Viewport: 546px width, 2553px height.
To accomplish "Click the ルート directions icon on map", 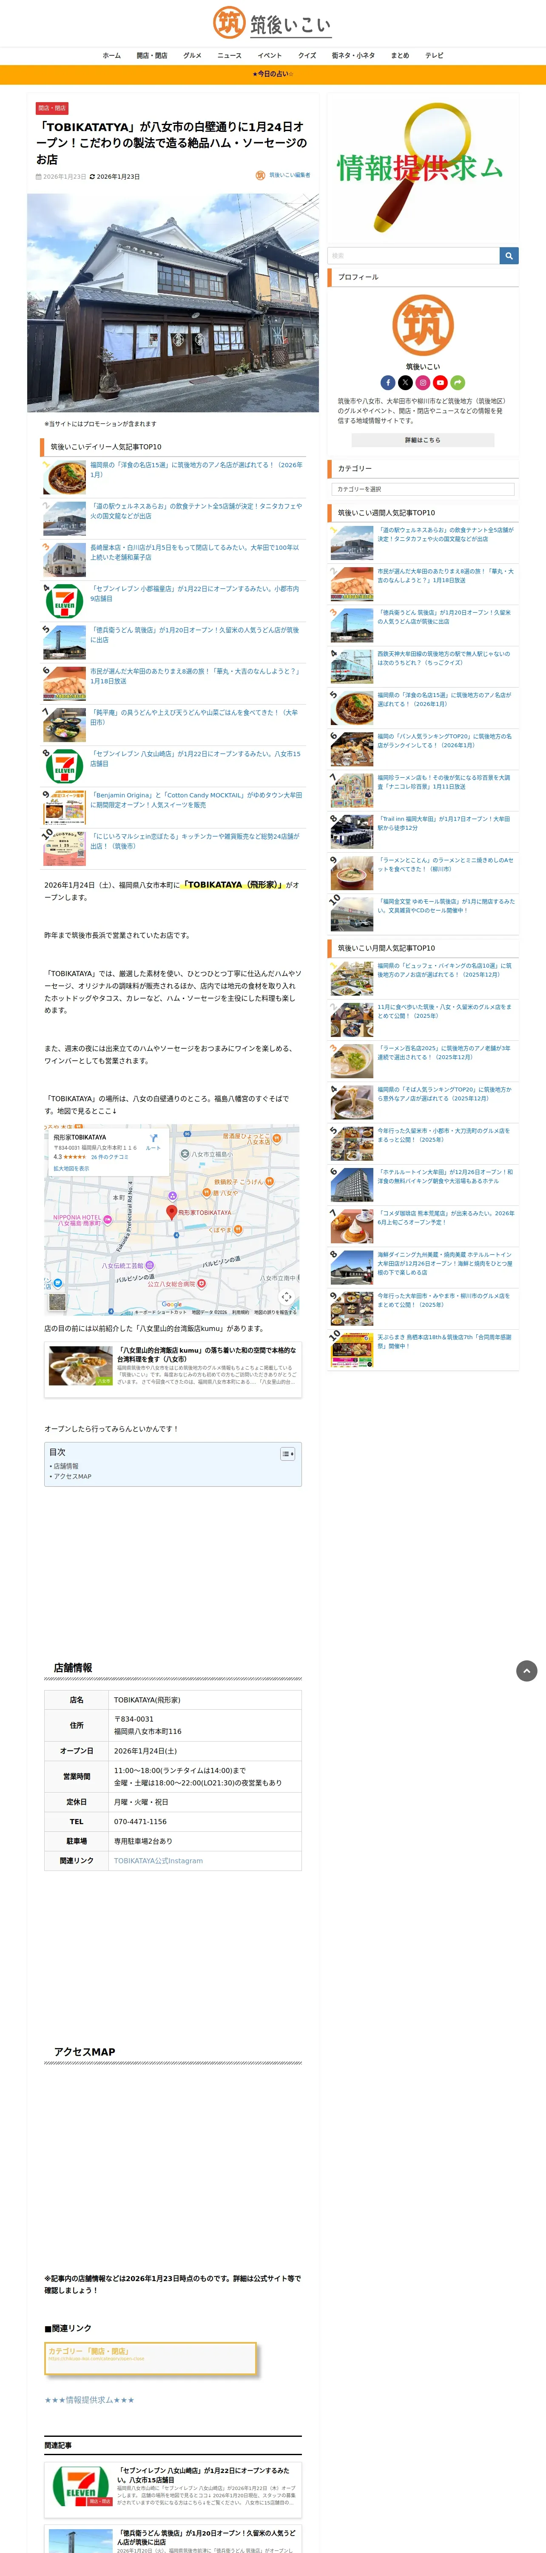I will coord(153,1142).
